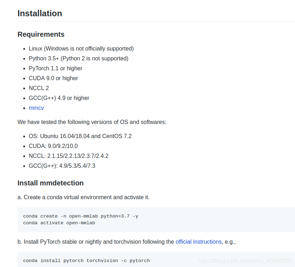Screen dimensions: 295x267
Task: Click the conda install pytorch command
Action: [x=86, y=261]
